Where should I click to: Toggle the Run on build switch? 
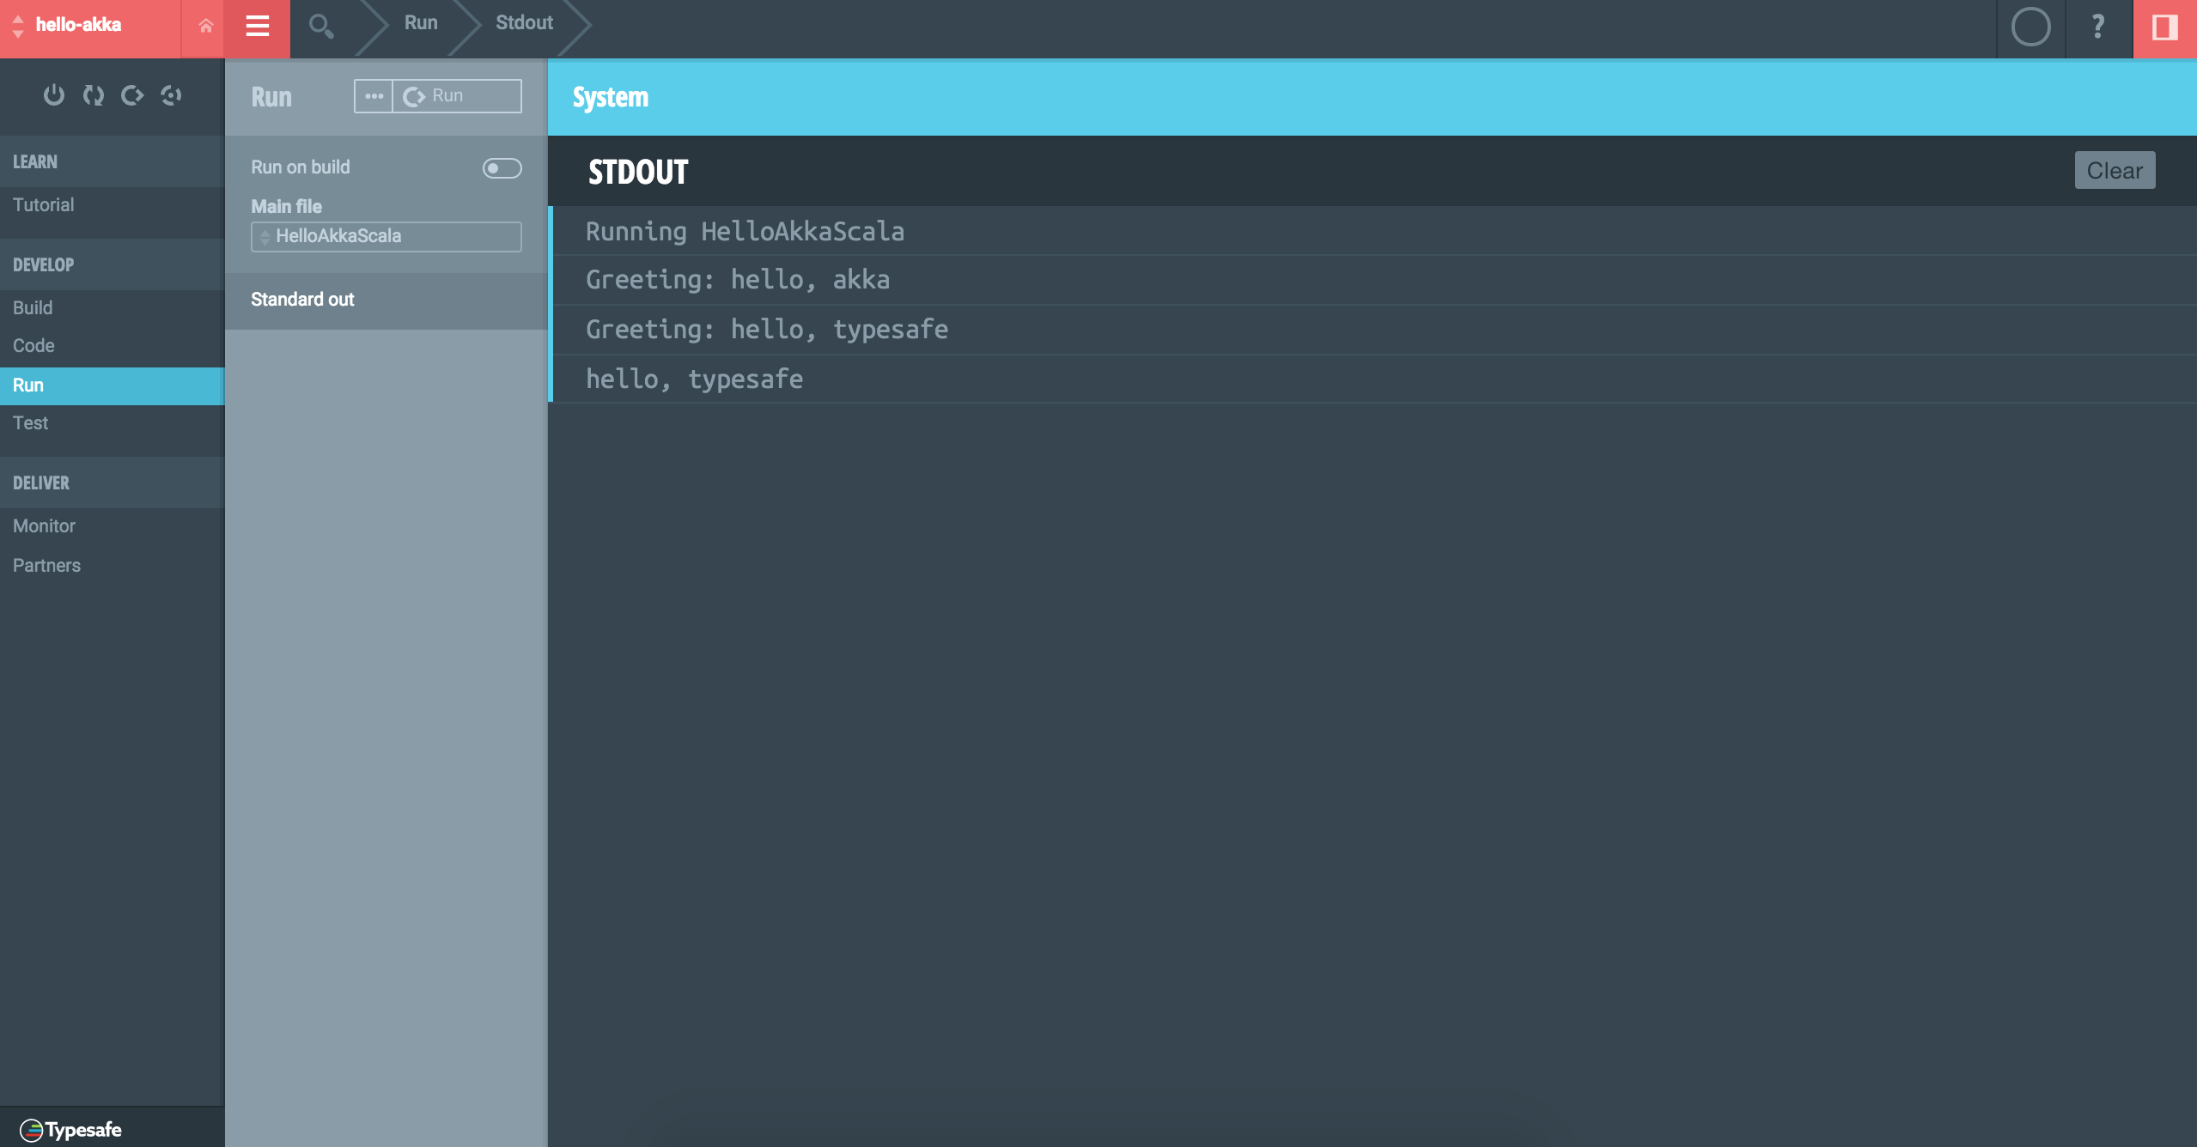(x=502, y=168)
